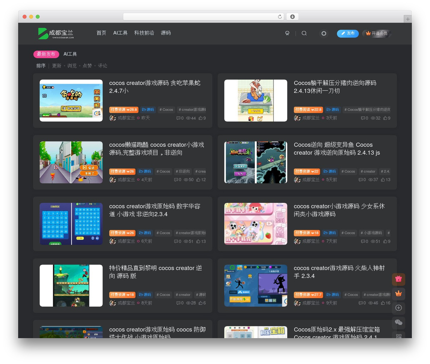This screenshot has width=430, height=364.
Task: Click the # 非逆向 tag on 懒猫跑酷 card
Action: click(183, 171)
